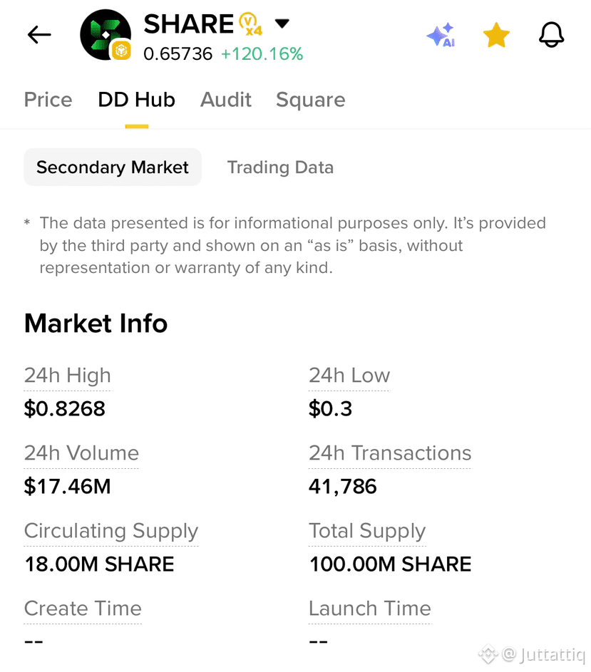Tap the 24h High label tooltip
This screenshot has width=591, height=672.
tap(67, 376)
